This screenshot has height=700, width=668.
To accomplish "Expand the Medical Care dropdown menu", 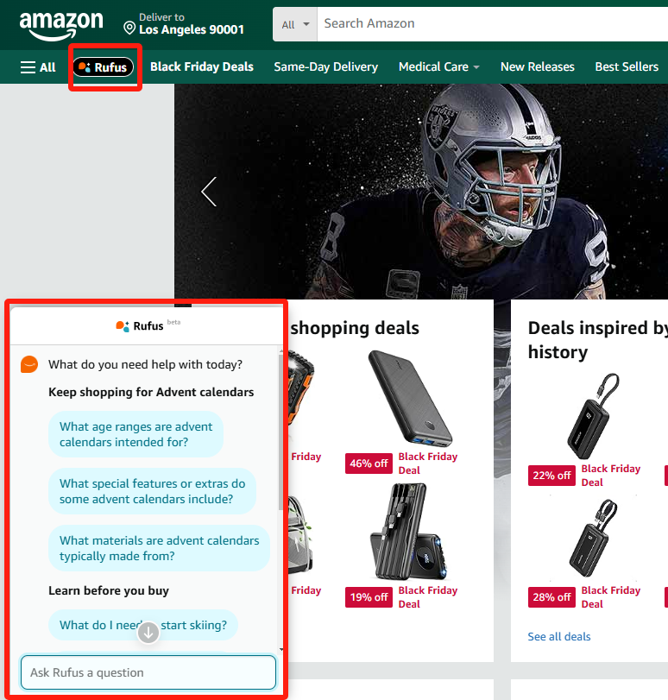I will (438, 67).
